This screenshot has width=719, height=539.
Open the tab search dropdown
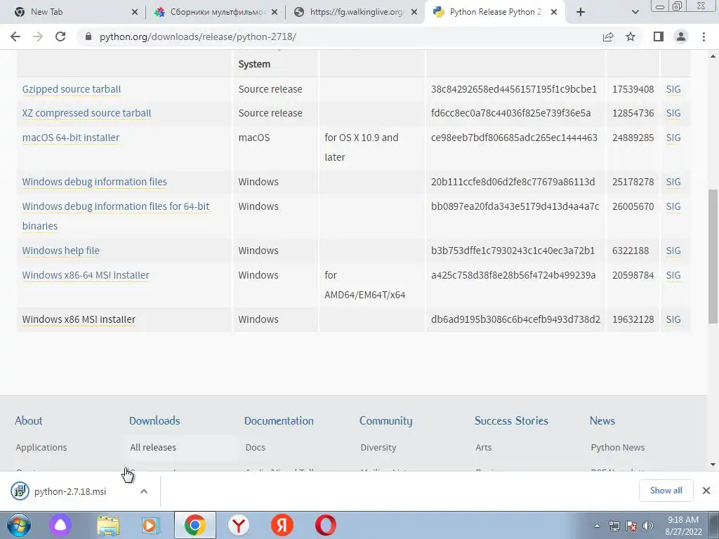pyautogui.click(x=635, y=12)
